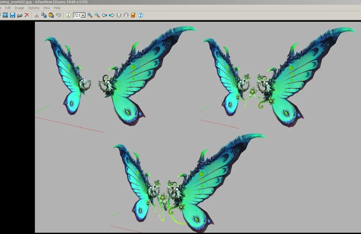Delete the file with the red X icon
Screen dimensions: 361x234
[27, 15]
